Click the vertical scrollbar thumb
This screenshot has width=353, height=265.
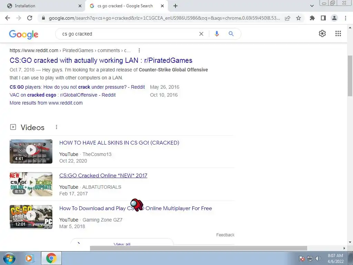coord(350,76)
